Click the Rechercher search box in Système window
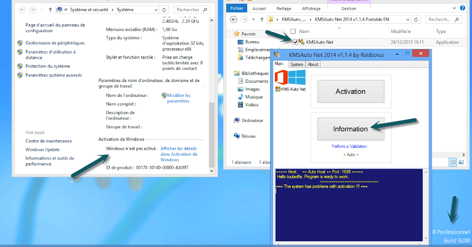 [191, 10]
